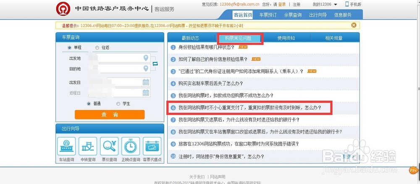Open 中转查询 transfer query icon
420x184 pixels.
pyautogui.click(x=88, y=146)
